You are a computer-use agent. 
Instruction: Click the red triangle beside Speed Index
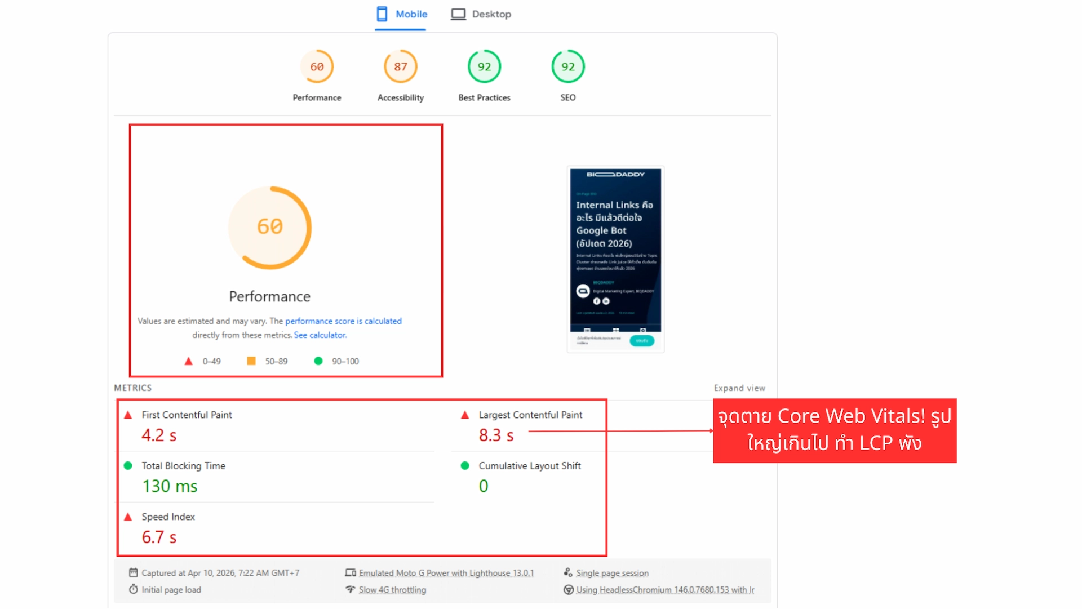point(128,517)
